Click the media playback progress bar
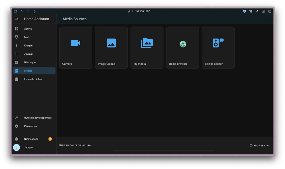Image resolution: width=285 pixels, height=169 pixels. tap(163, 150)
